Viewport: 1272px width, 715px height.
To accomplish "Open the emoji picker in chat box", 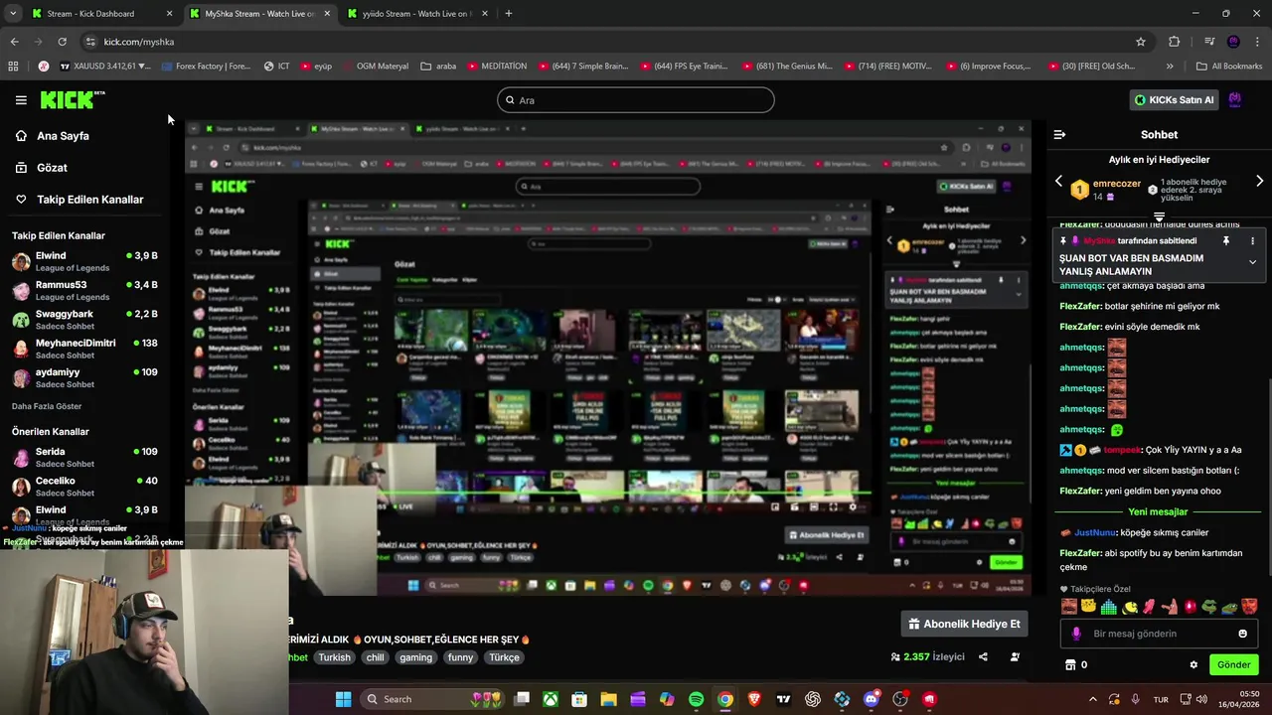I will (x=1242, y=634).
